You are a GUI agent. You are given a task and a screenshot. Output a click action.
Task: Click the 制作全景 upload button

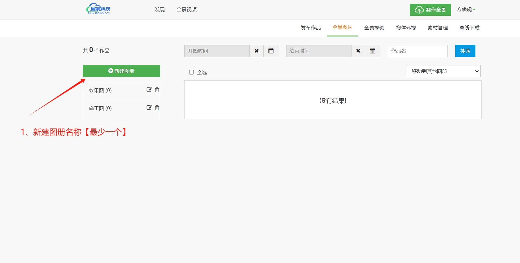click(430, 10)
